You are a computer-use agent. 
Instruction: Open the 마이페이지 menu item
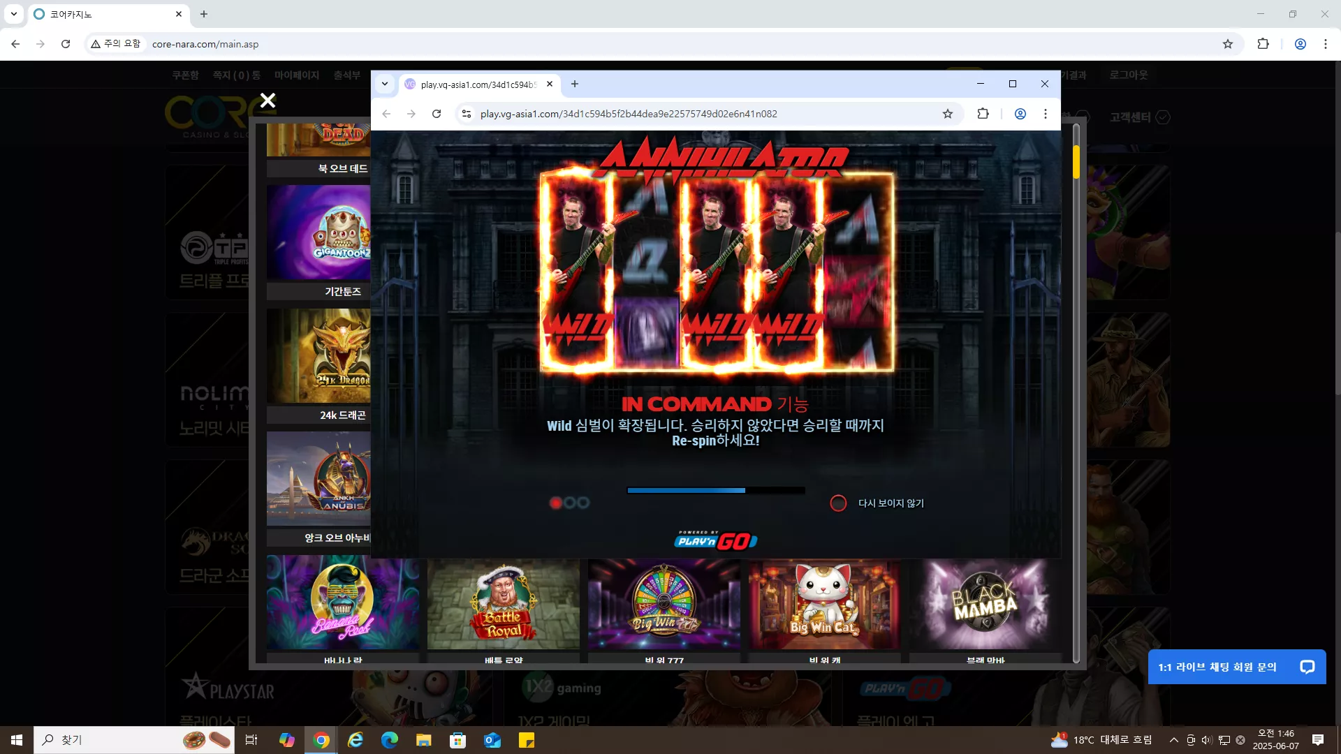click(x=297, y=75)
